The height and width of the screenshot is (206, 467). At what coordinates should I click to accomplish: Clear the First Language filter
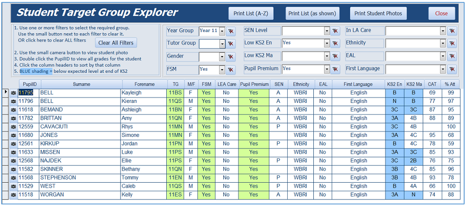(x=452, y=70)
